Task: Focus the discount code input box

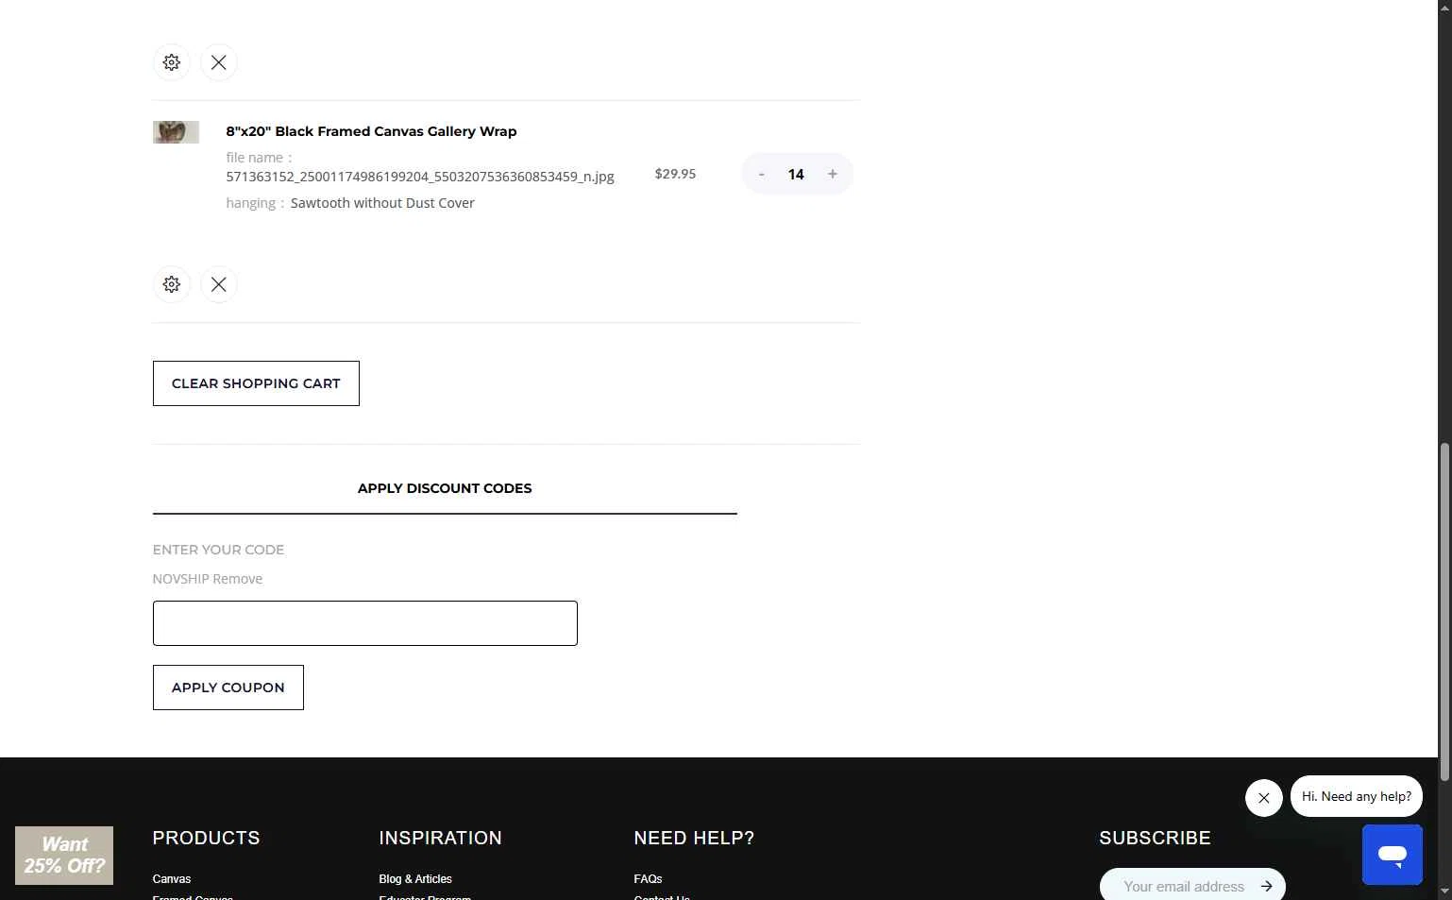Action: point(365,623)
